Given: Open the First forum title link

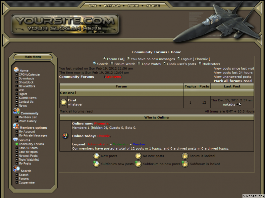Looking at the screenshot, I should 72,100.
